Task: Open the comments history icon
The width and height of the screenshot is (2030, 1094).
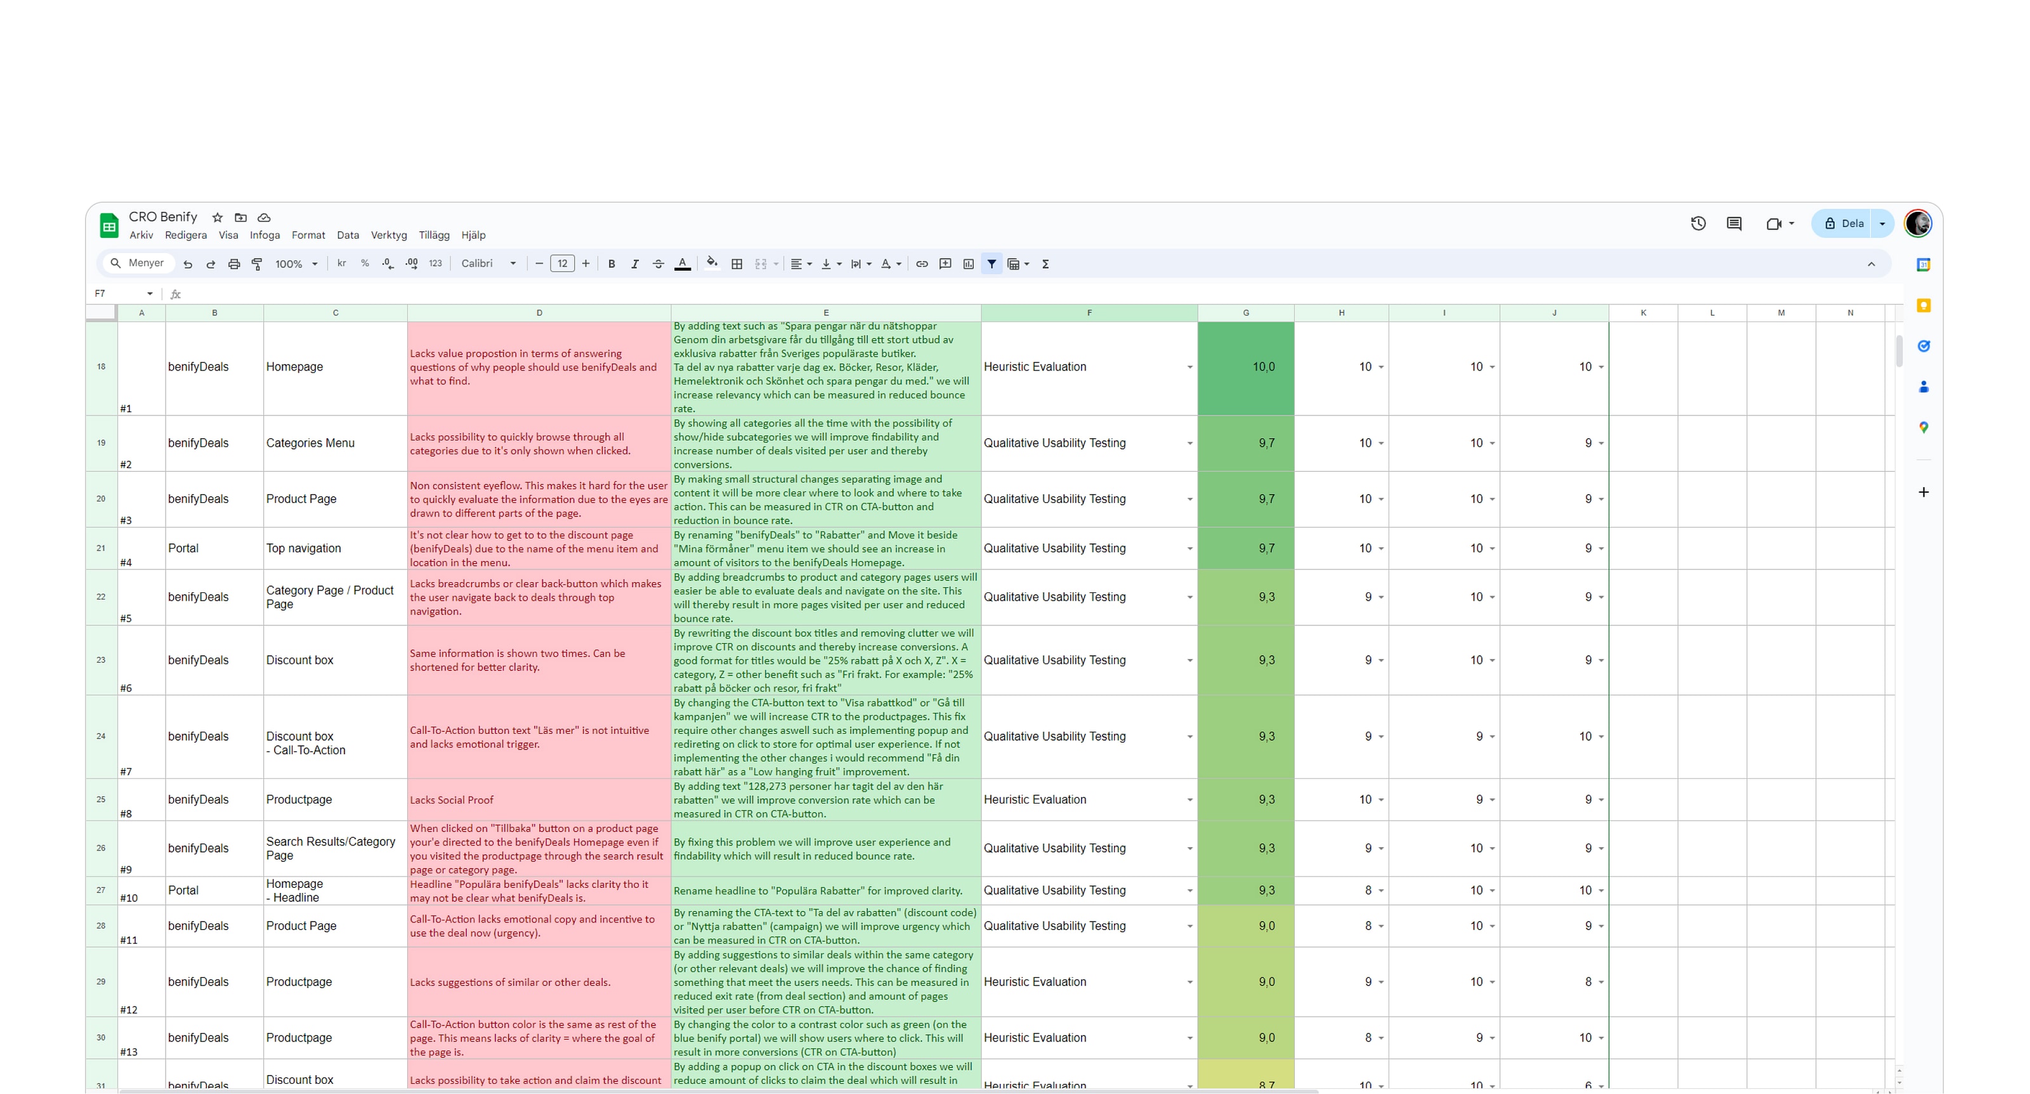Action: click(x=1734, y=224)
